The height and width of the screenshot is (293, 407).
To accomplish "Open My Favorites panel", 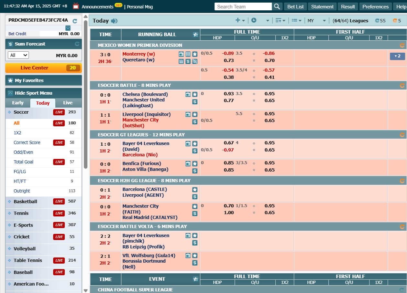I will (44, 80).
